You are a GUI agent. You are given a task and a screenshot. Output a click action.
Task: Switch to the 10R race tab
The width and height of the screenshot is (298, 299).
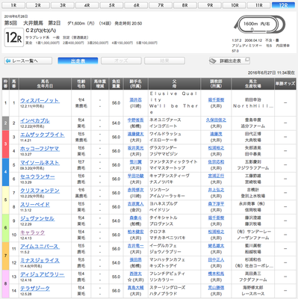(x=235, y=5)
